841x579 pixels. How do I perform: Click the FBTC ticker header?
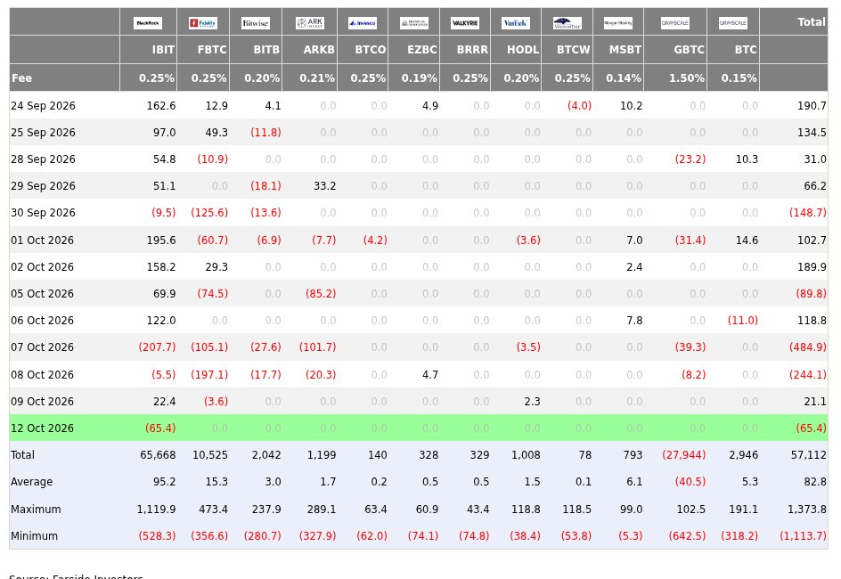click(212, 50)
